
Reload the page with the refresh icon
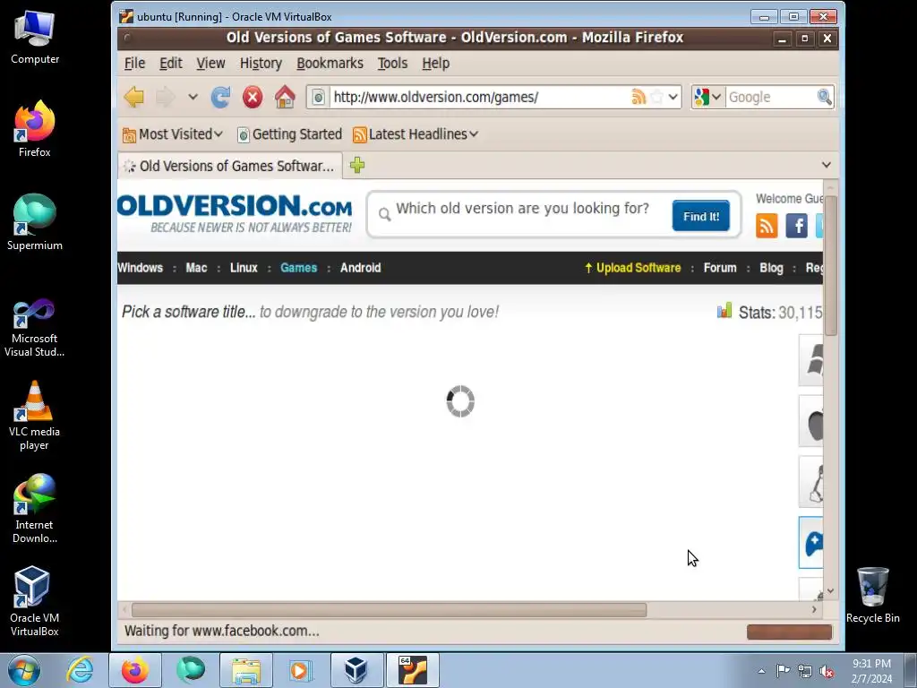(x=220, y=97)
